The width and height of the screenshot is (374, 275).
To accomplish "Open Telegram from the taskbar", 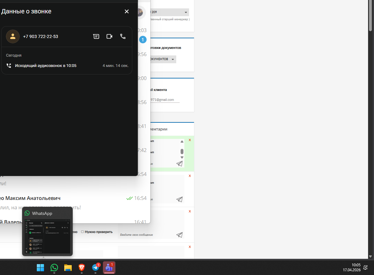I will click(x=95, y=268).
